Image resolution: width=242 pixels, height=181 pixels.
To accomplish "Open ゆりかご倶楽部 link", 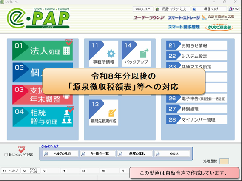I will point(219,28).
